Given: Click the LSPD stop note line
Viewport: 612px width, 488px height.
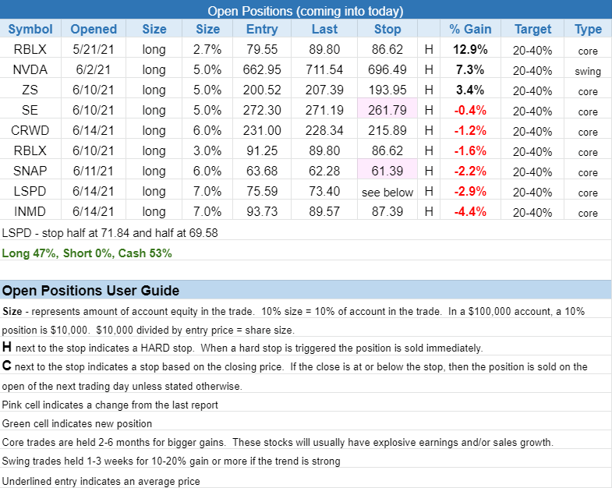Looking at the screenshot, I should (x=110, y=233).
